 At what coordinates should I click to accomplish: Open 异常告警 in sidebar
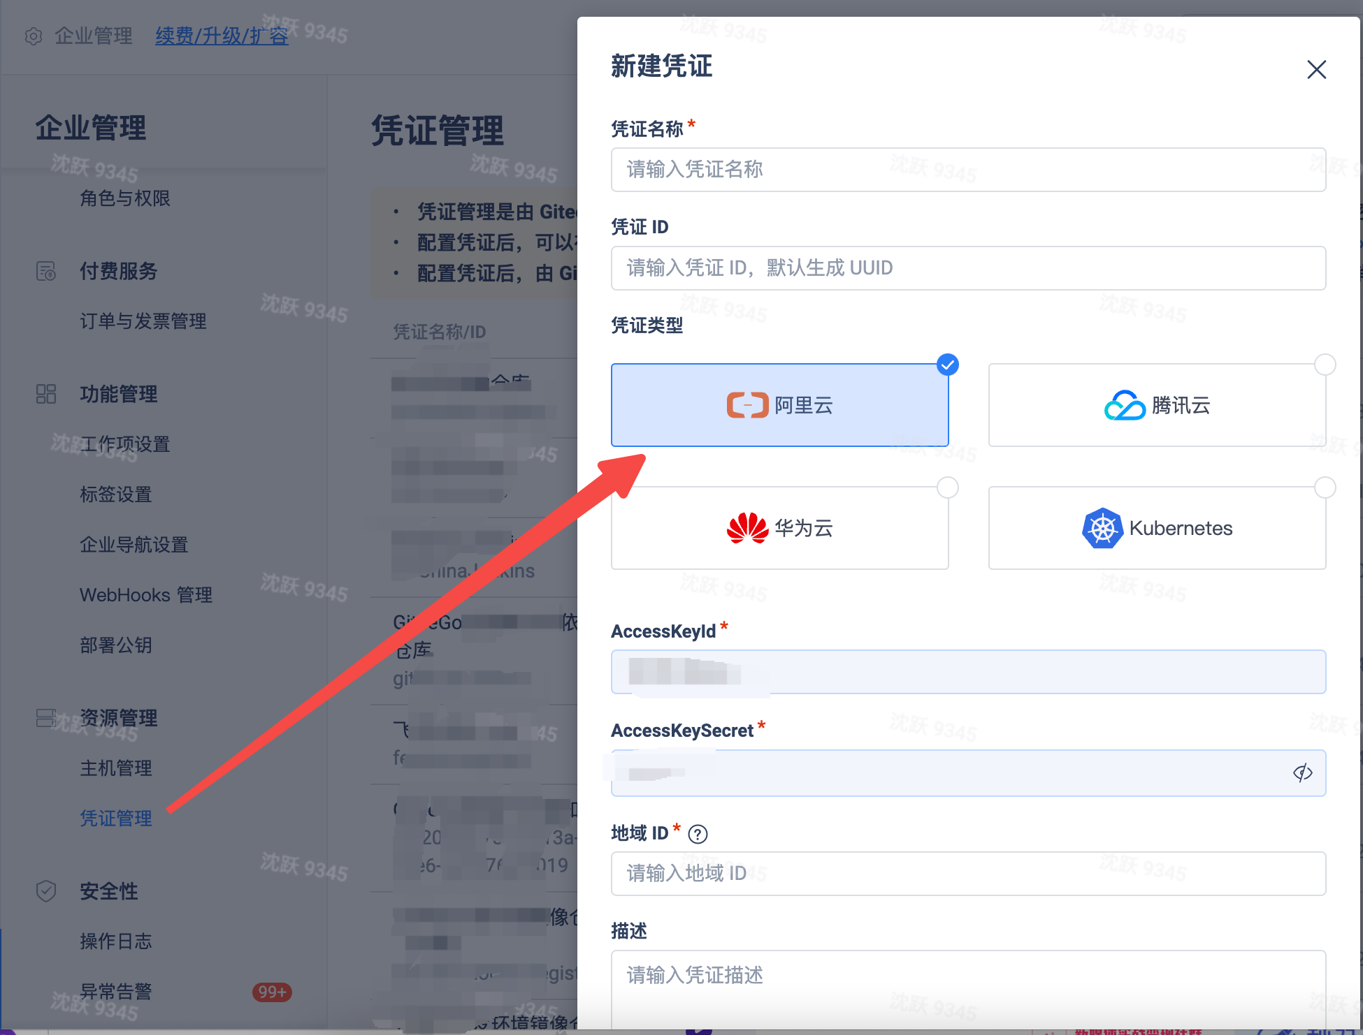click(116, 992)
